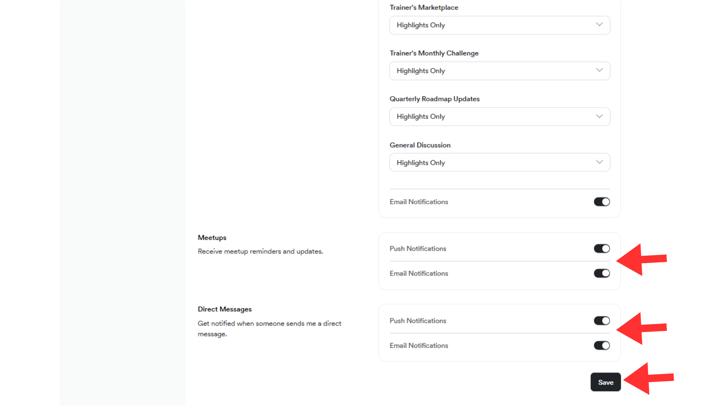Click chevron arrow in Monthly Challenge field

[x=599, y=71]
